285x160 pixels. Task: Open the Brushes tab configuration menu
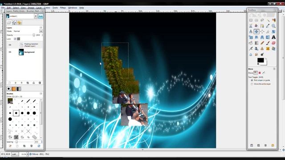coord(41,94)
